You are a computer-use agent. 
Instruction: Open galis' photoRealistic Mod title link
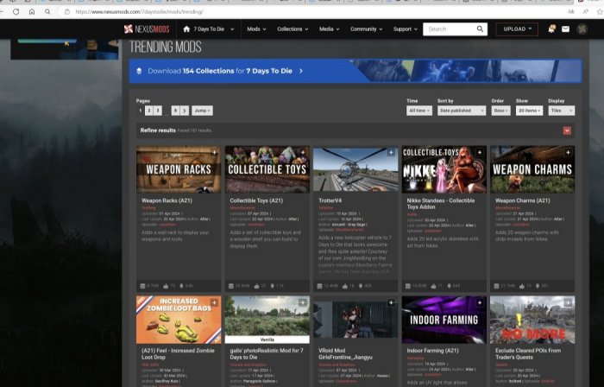[267, 354]
